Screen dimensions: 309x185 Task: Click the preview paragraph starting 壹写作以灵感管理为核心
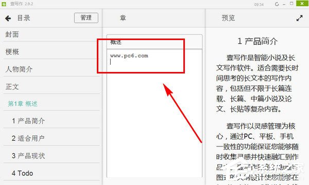tap(257, 153)
